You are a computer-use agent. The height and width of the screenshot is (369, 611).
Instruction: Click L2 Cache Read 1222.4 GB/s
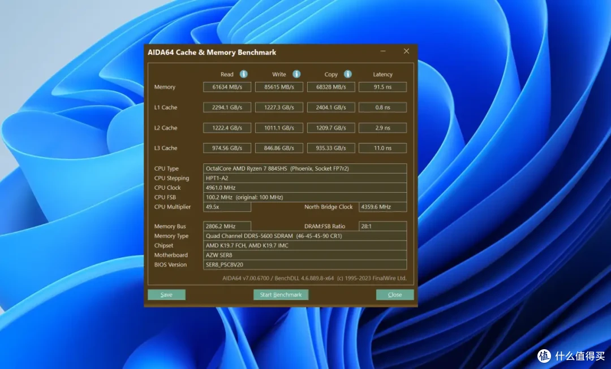227,128
